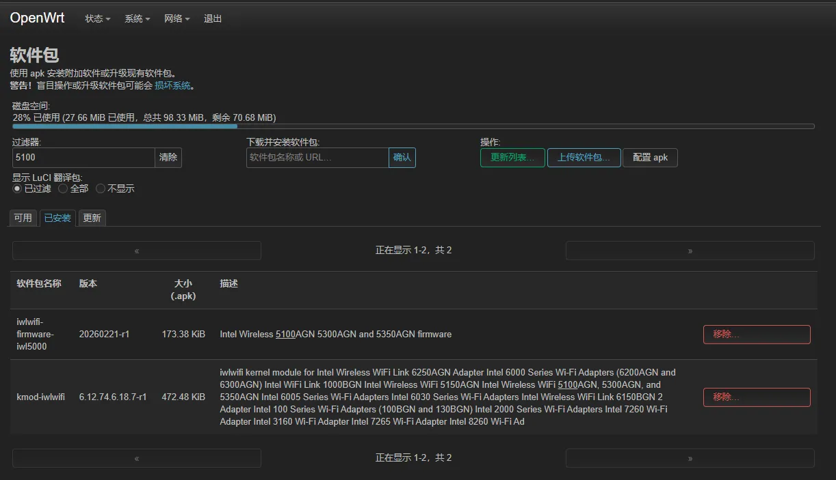
Task: Select the 已过滤 radio option
Action: 17,188
